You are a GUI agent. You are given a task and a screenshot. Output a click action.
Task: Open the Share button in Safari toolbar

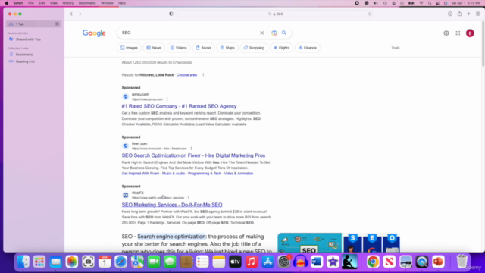460,14
